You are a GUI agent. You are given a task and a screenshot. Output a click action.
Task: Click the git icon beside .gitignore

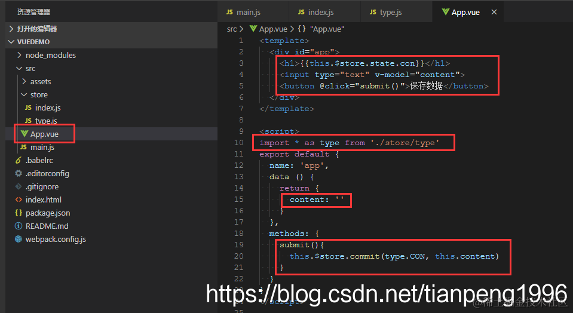coord(19,186)
